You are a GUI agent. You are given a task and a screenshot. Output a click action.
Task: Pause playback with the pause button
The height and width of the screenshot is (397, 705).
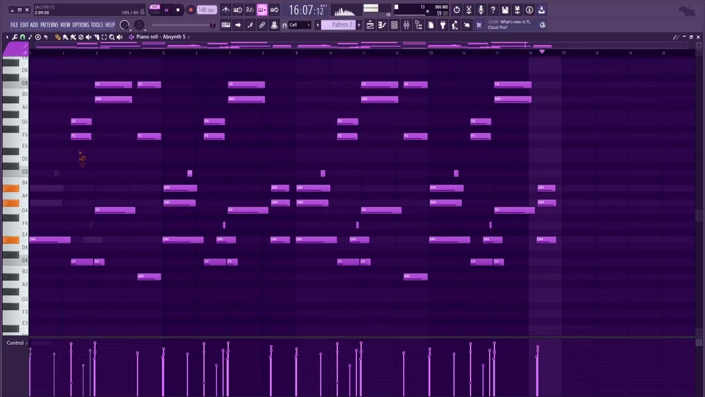click(166, 10)
